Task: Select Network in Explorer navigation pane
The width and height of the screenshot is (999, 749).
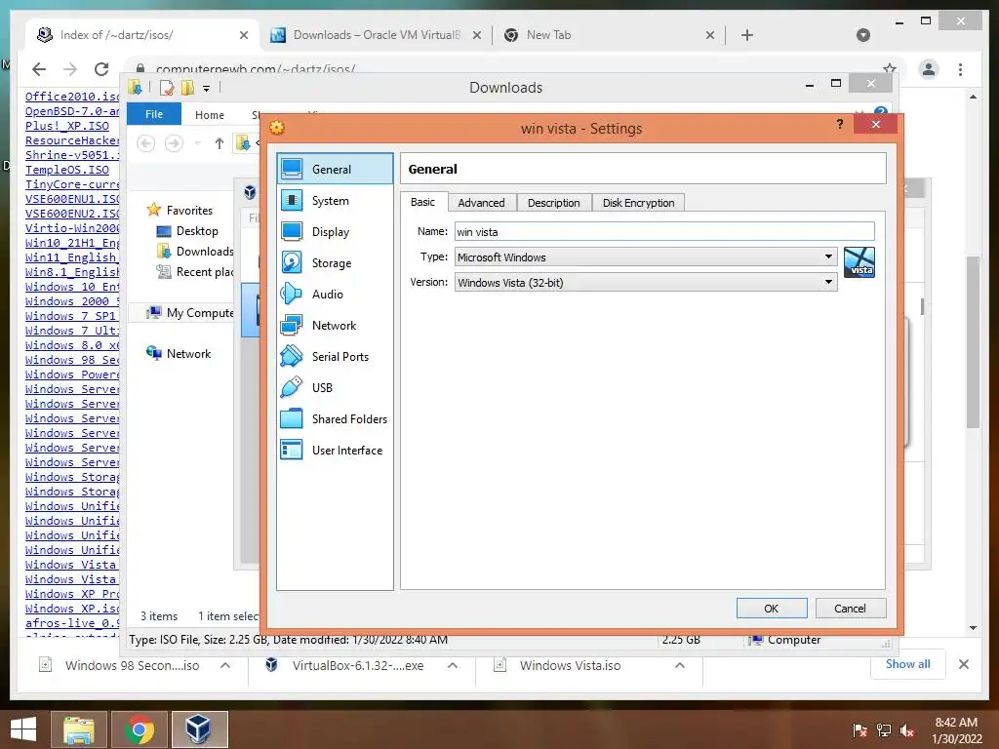Action: click(x=188, y=353)
